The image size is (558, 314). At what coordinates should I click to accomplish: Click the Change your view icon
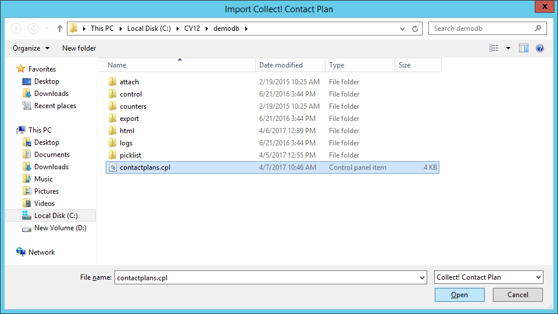pyautogui.click(x=494, y=48)
